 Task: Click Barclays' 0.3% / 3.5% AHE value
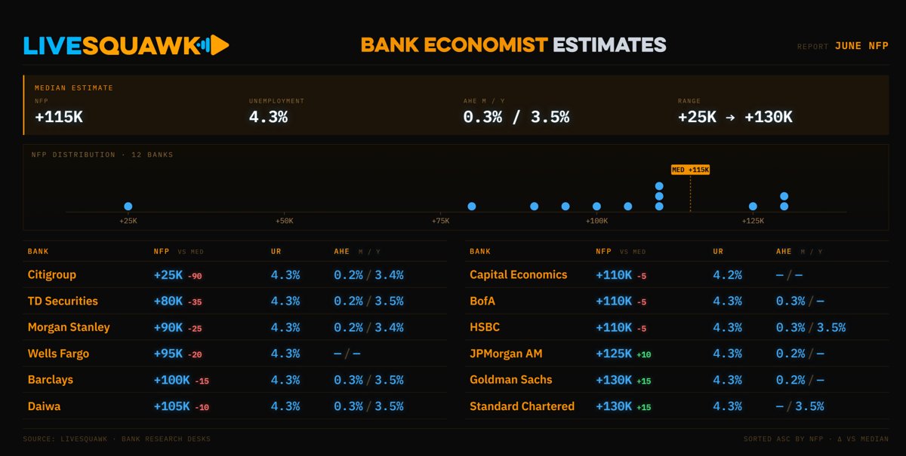(368, 381)
